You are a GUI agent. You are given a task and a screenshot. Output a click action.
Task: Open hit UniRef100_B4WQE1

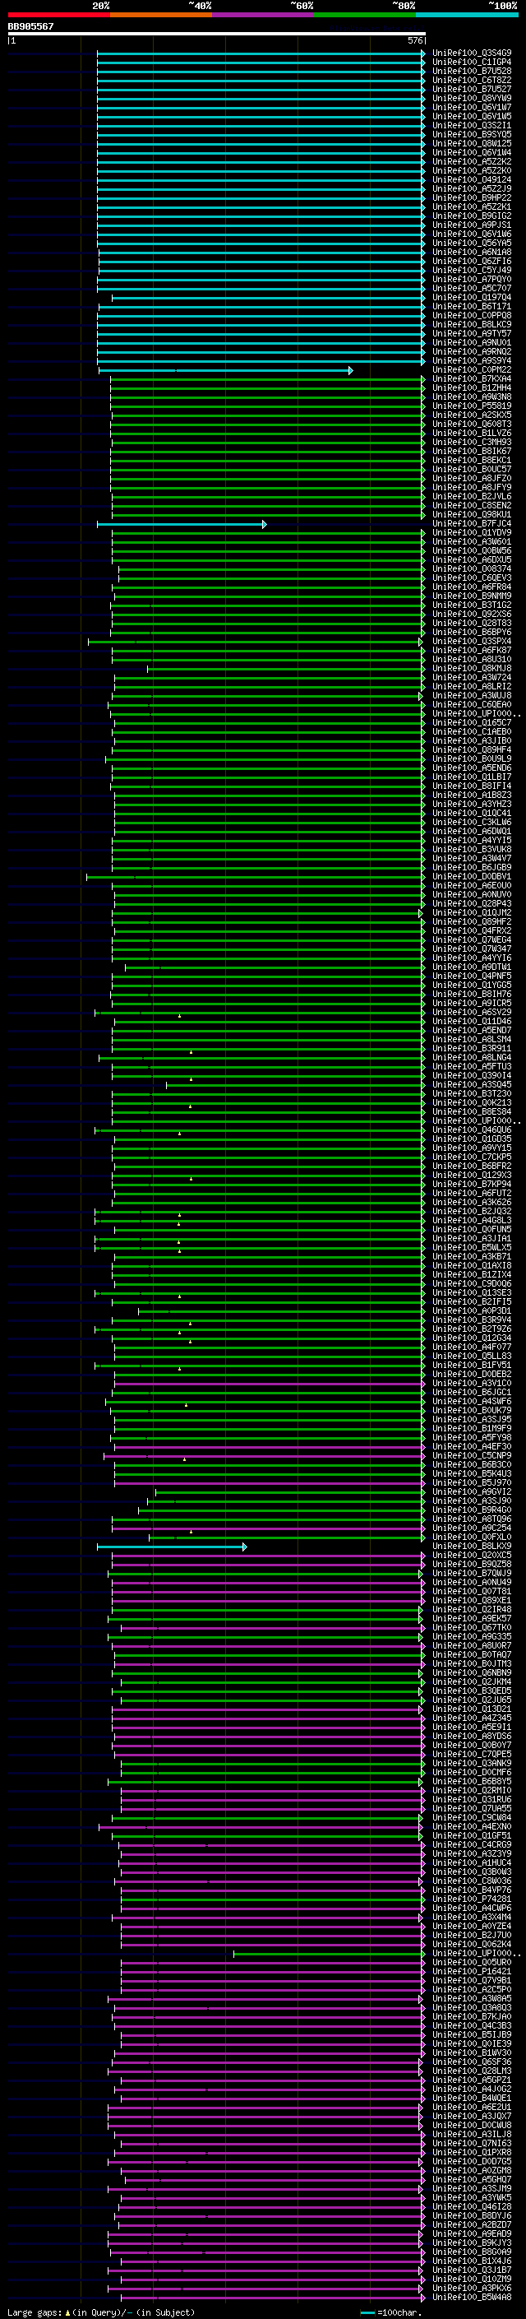pyautogui.click(x=472, y=2098)
